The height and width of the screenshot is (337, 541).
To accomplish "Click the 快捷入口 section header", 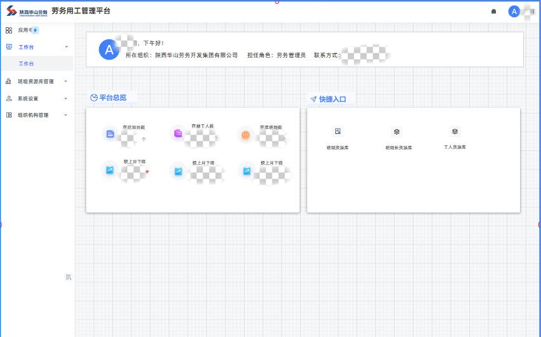I will pos(332,99).
